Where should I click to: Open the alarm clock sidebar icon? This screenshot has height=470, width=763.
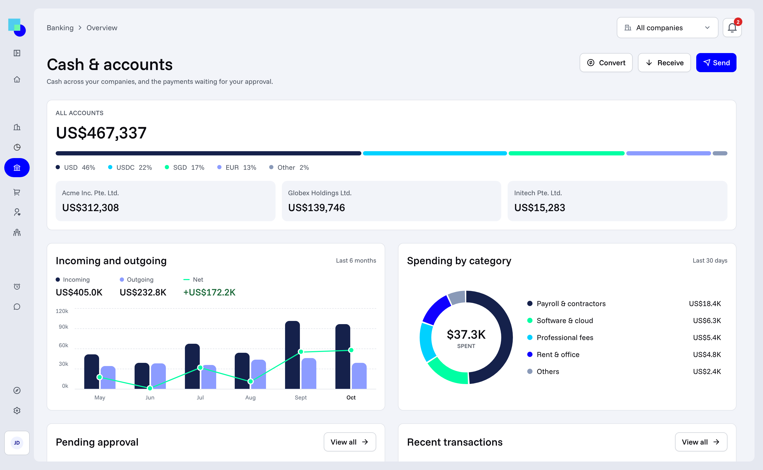tap(17, 287)
